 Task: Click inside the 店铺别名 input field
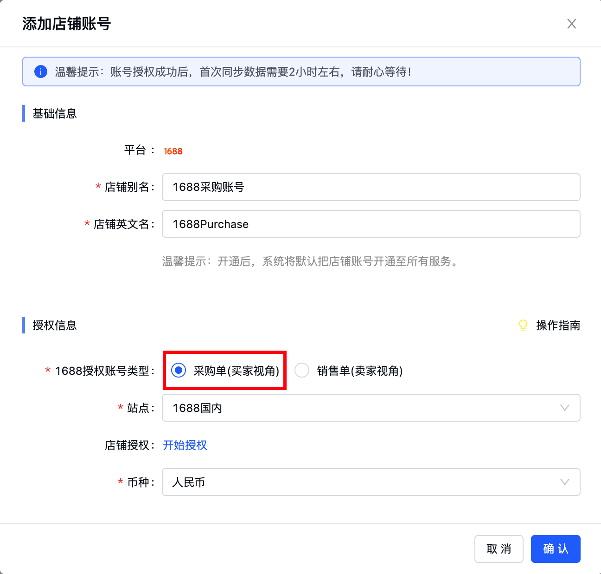click(x=371, y=187)
